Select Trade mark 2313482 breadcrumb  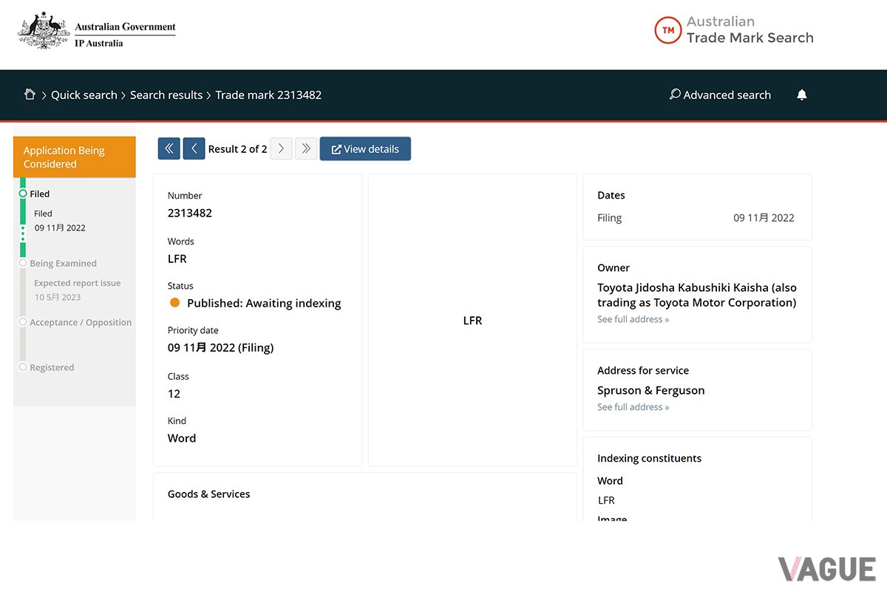coord(268,95)
